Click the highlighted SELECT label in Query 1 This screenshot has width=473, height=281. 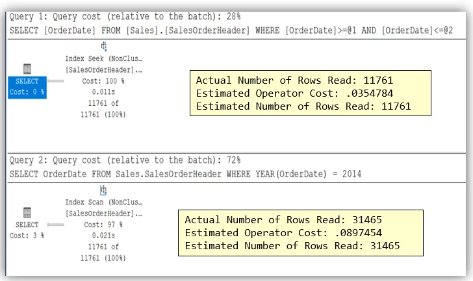pos(27,82)
